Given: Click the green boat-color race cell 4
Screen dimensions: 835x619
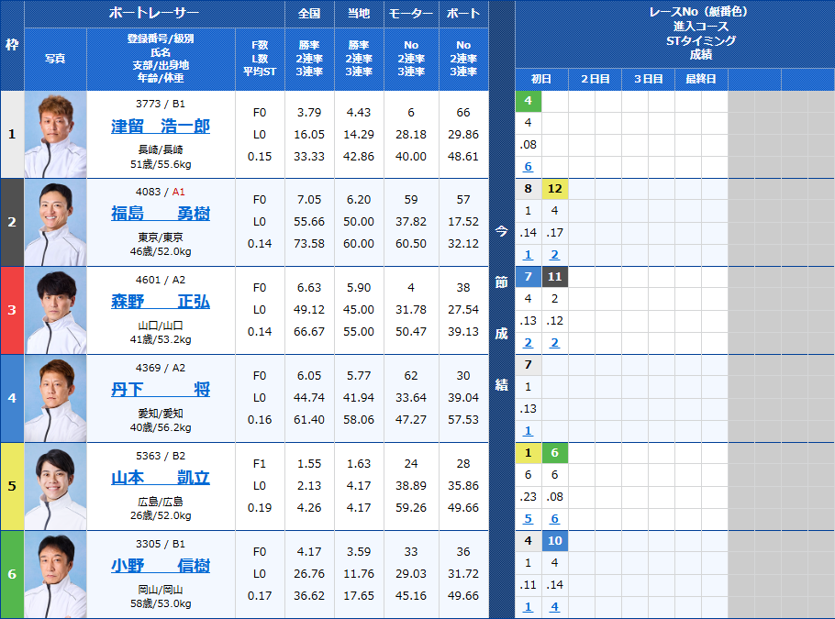Looking at the screenshot, I should click(528, 100).
